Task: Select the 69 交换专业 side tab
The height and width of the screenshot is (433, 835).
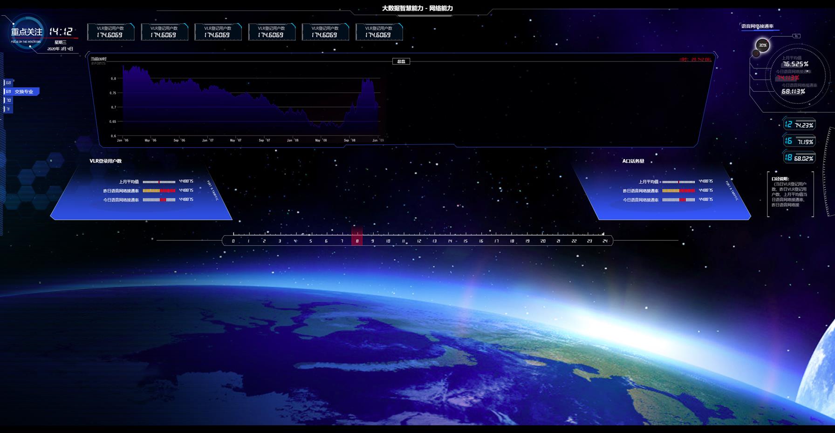Action: click(21, 92)
